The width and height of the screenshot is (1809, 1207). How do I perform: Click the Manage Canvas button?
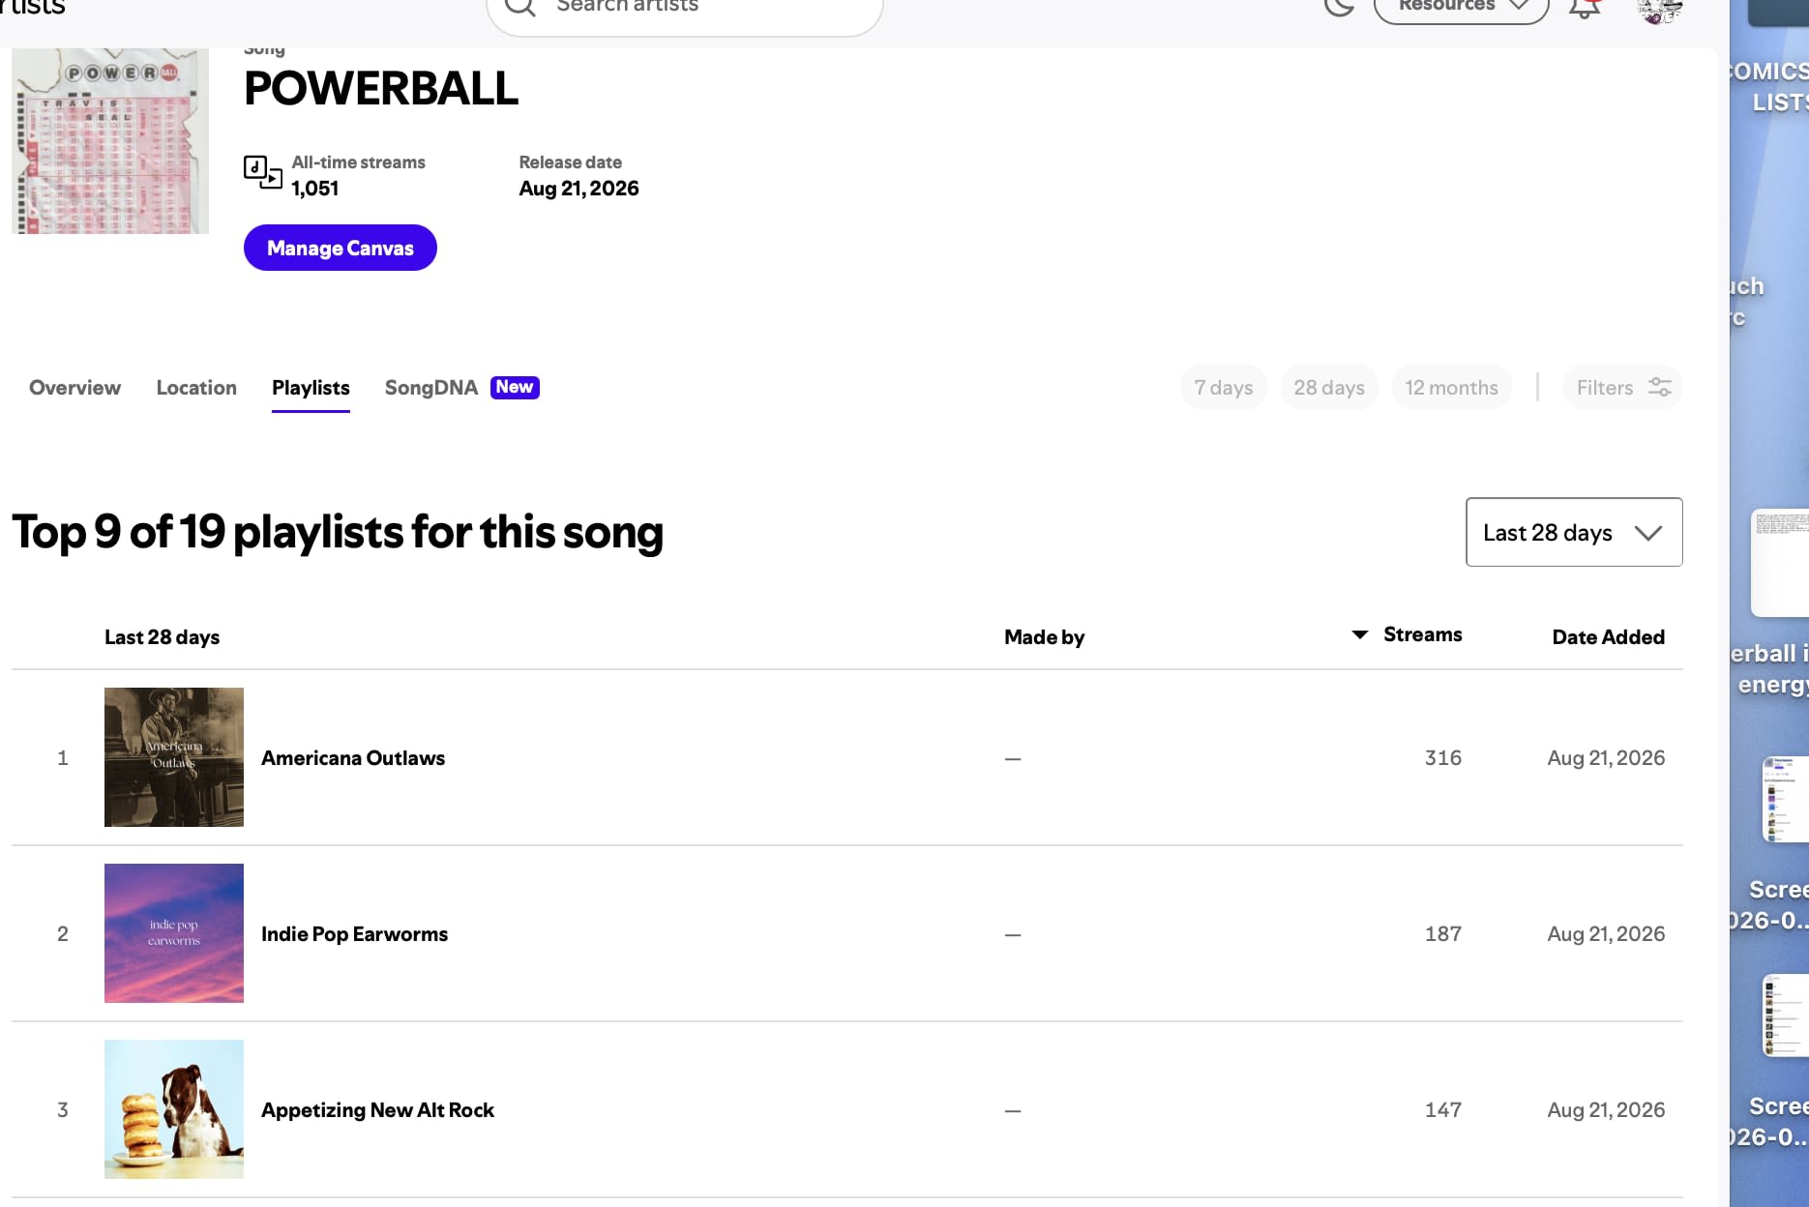tap(341, 248)
